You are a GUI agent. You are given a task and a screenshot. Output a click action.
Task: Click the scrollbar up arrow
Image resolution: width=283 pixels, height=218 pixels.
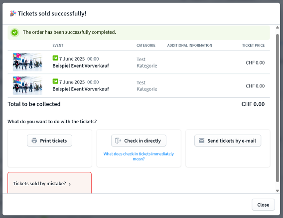pyautogui.click(x=278, y=27)
